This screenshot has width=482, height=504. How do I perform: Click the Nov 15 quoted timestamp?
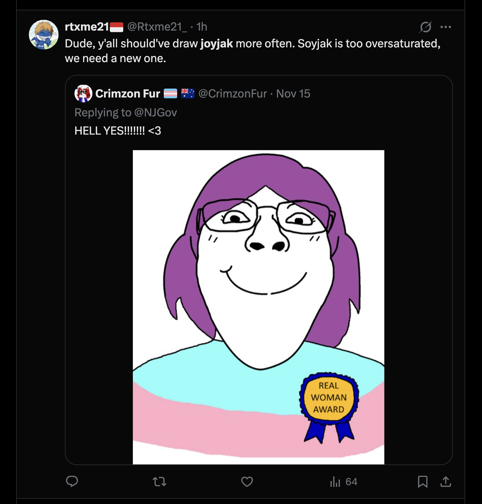click(x=293, y=93)
